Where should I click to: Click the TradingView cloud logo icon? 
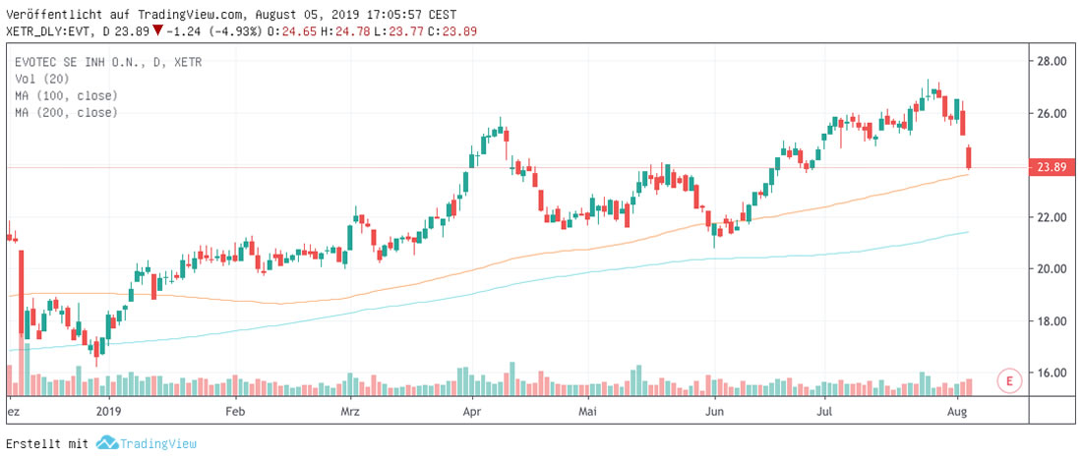point(106,443)
